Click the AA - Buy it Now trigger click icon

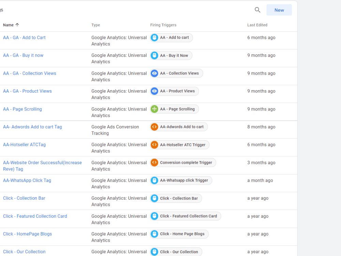pos(154,55)
